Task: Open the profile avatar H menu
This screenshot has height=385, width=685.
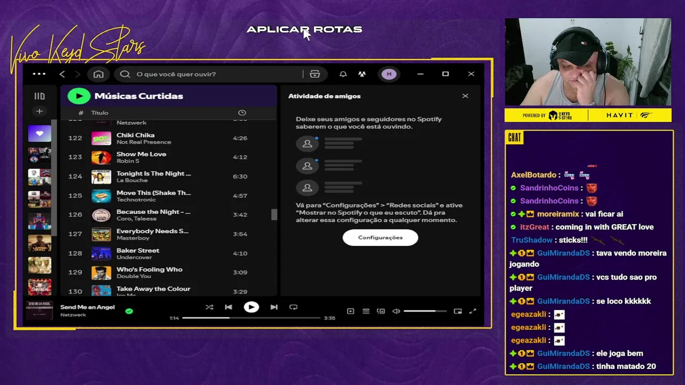Action: pos(389,74)
